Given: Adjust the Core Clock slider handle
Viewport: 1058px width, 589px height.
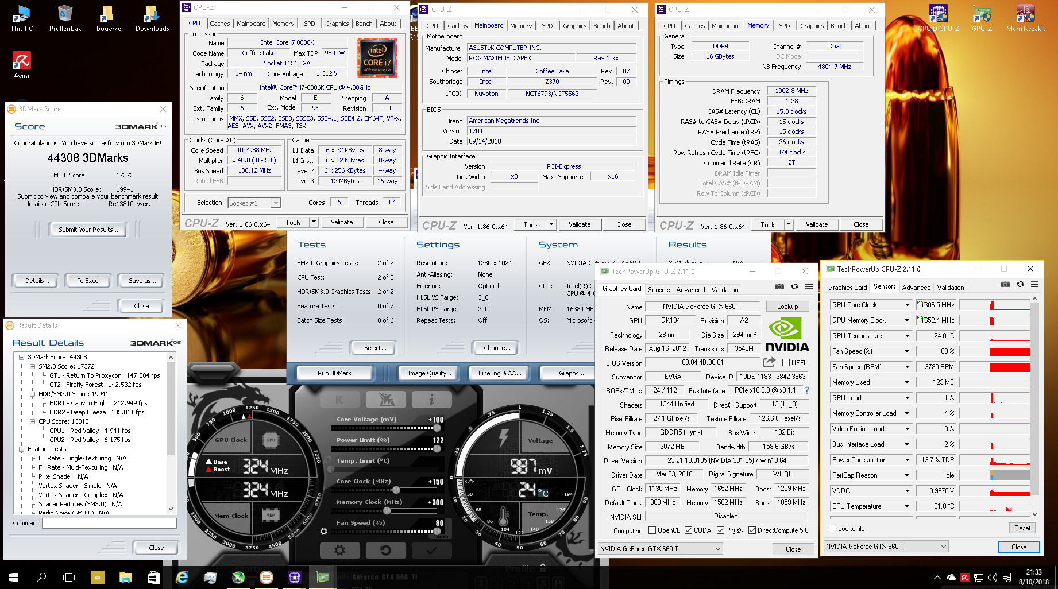Looking at the screenshot, I should point(396,490).
